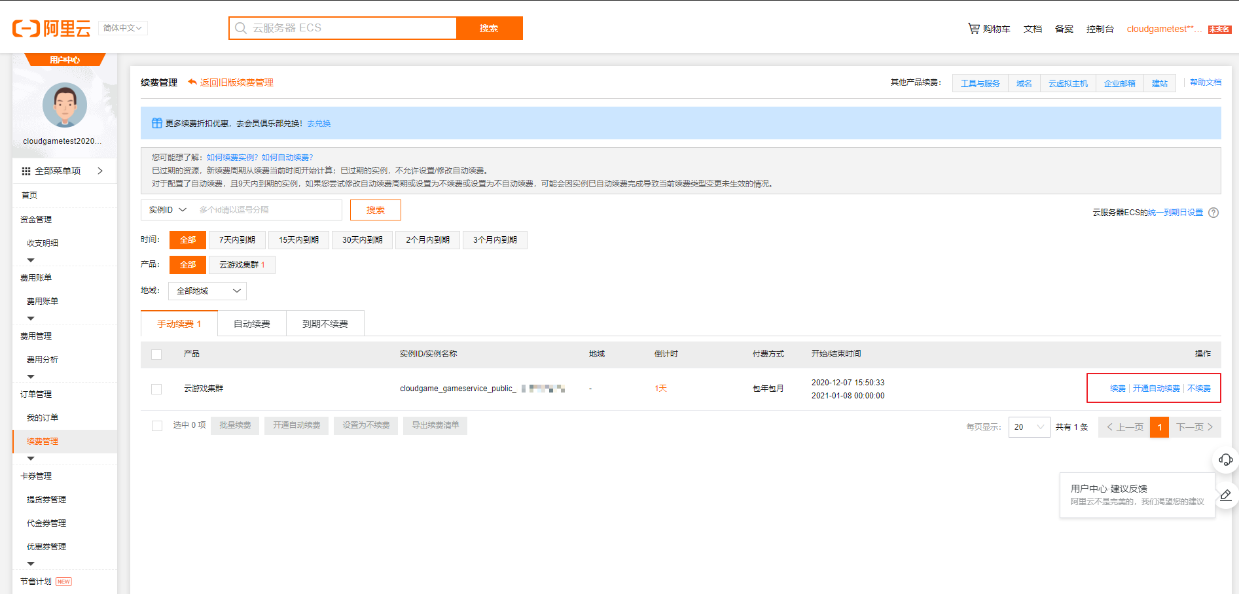The width and height of the screenshot is (1239, 594).
Task: Open 建站 renewal link
Action: click(x=1160, y=83)
